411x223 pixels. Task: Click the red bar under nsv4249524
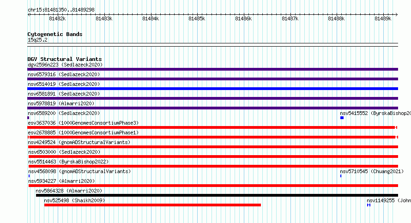(x=212, y=147)
